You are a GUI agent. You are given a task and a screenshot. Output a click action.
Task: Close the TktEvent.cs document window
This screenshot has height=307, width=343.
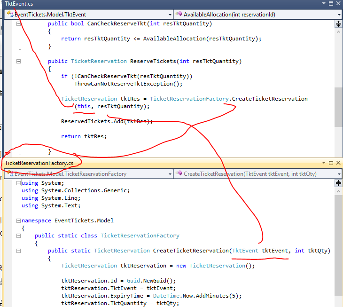point(338,3)
